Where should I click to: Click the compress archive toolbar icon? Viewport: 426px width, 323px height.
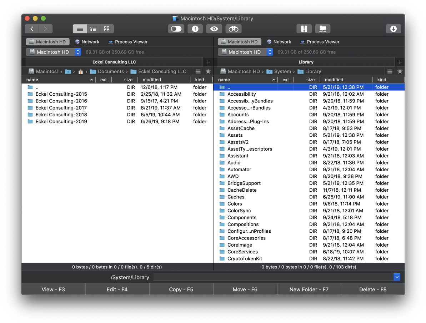pyautogui.click(x=304, y=29)
